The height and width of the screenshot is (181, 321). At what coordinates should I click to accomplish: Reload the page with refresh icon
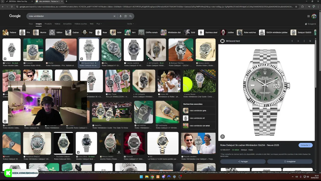pyautogui.click(x=12, y=7)
